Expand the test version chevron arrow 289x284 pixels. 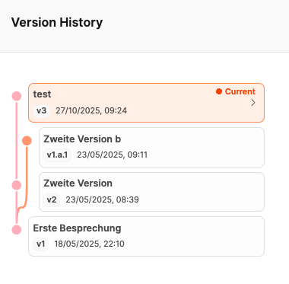click(253, 103)
